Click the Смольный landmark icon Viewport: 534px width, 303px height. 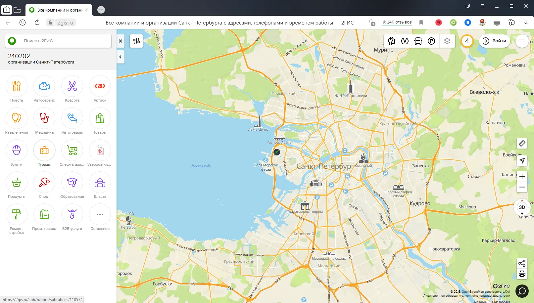[364, 159]
